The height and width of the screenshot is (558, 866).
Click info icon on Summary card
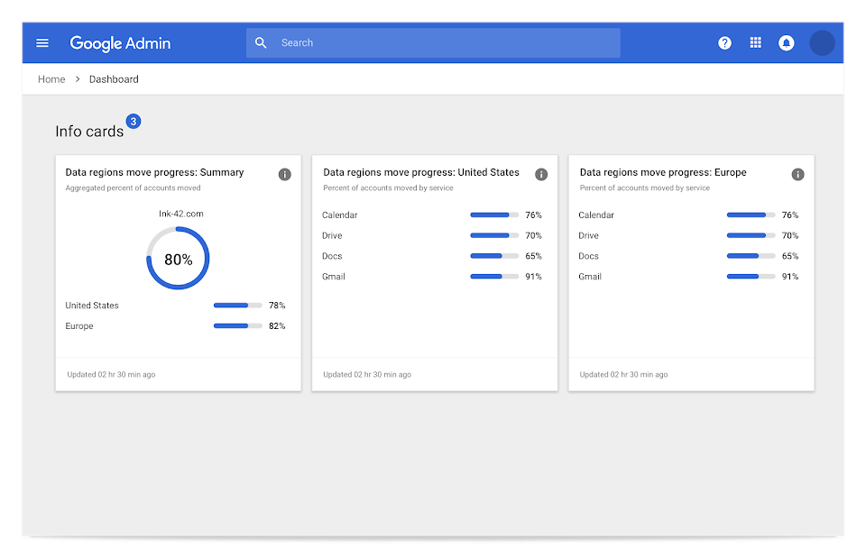click(x=285, y=174)
